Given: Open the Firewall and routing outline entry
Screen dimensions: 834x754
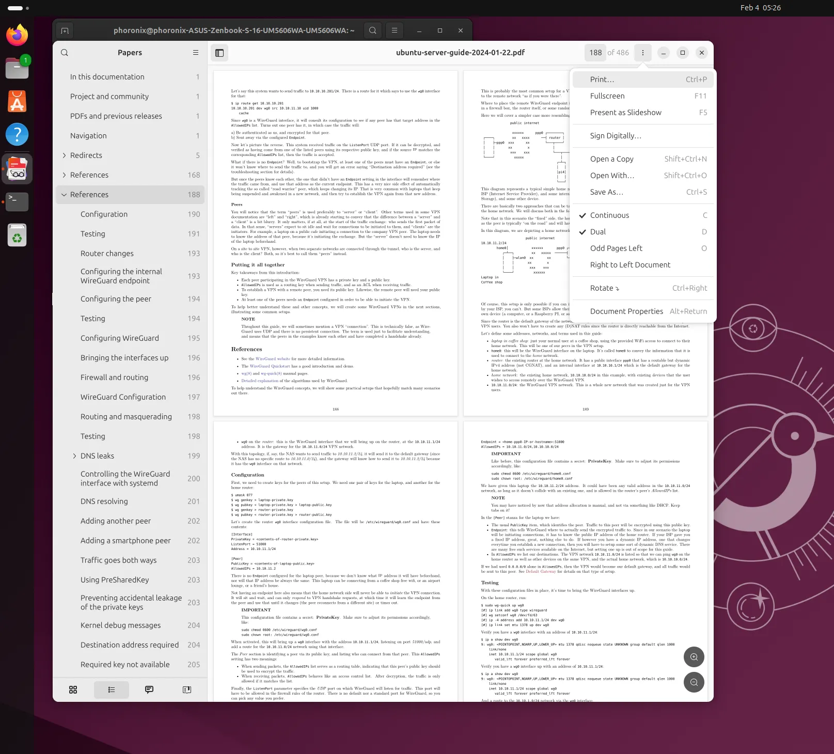Looking at the screenshot, I should click(114, 378).
